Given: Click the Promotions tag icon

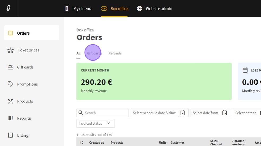Looking at the screenshot, I should pyautogui.click(x=11, y=84).
